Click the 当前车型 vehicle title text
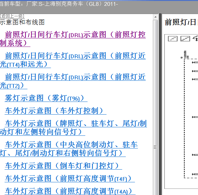Viewport: 198px width, 195px height. (x=59, y=4)
